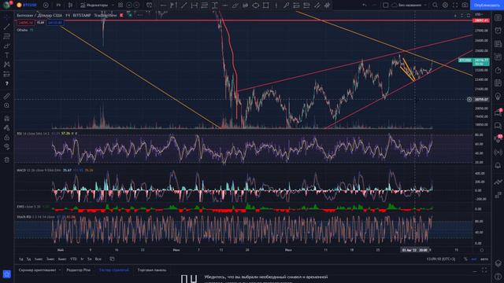Undo the last chart action
This screenshot has width=504, height=283.
(x=364, y=6)
